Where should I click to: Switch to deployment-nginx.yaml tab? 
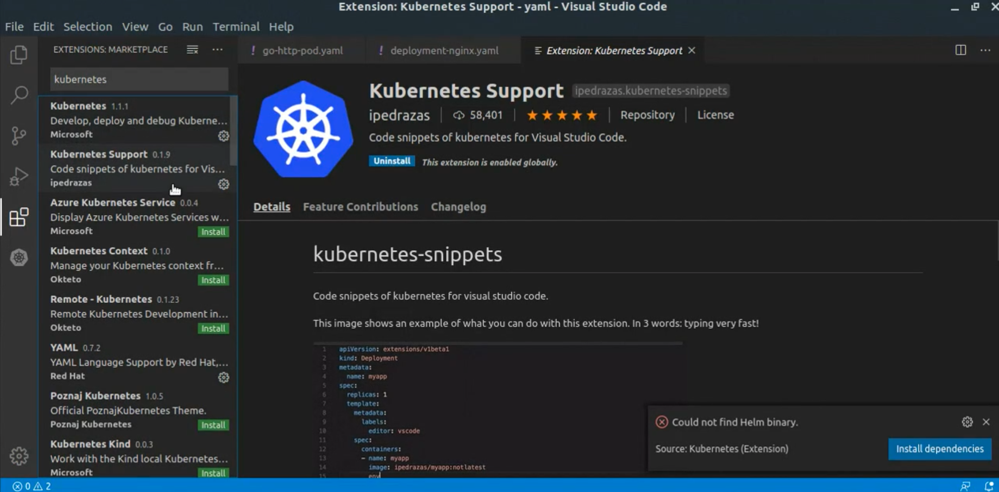click(443, 51)
